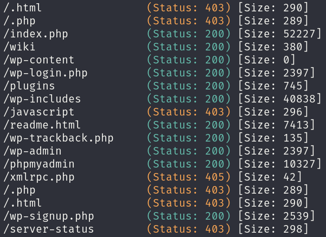Click the /javascript path

[x=39, y=112]
